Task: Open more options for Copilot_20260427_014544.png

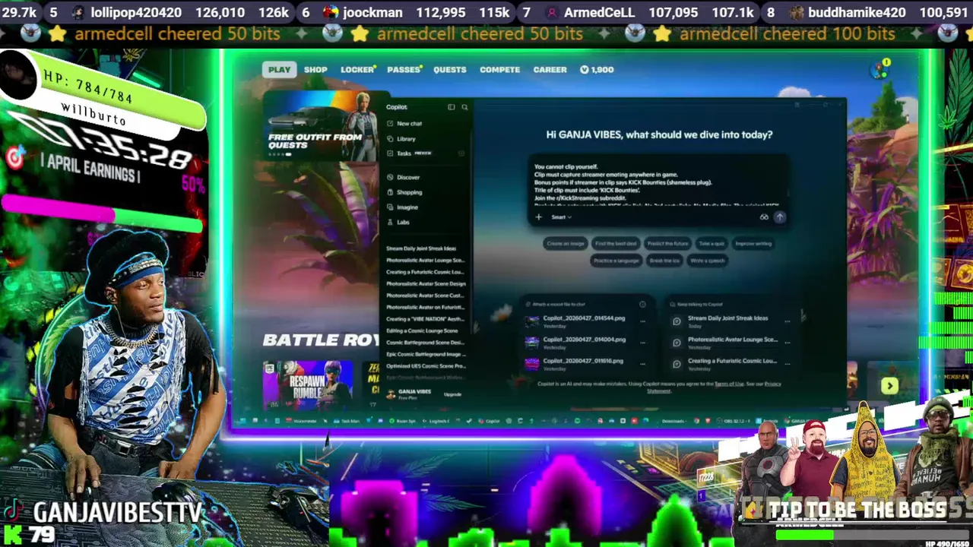Action: (642, 321)
